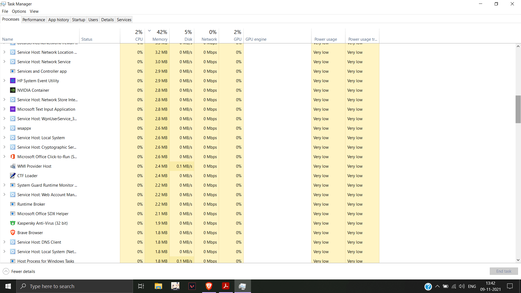Viewport: 521px width, 293px height.
Task: Expand Microsoft Text Input Application entry
Action: (4, 109)
